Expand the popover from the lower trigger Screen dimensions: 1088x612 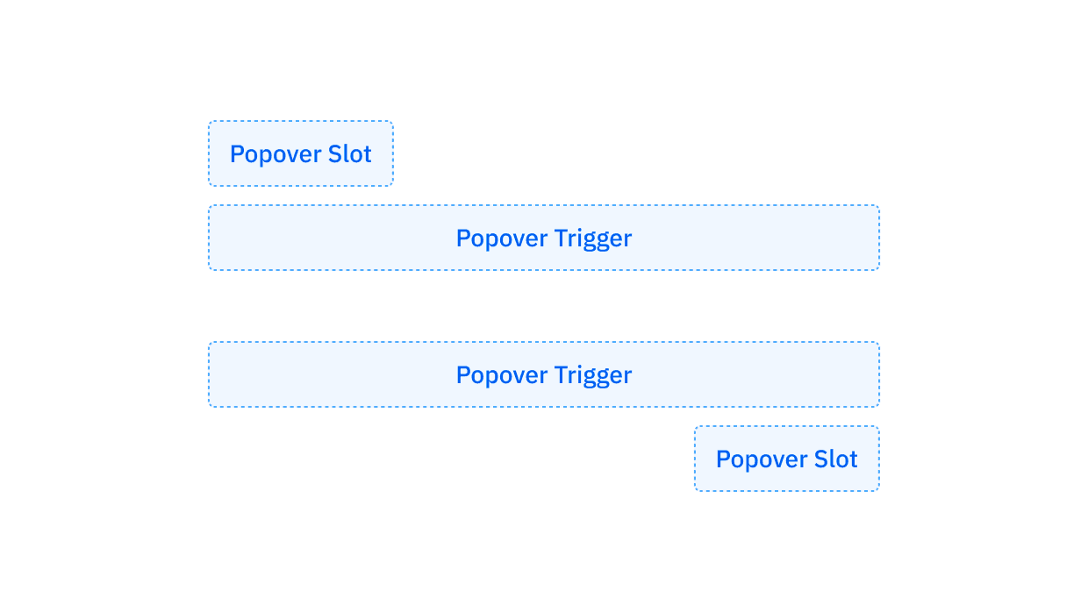[543, 374]
